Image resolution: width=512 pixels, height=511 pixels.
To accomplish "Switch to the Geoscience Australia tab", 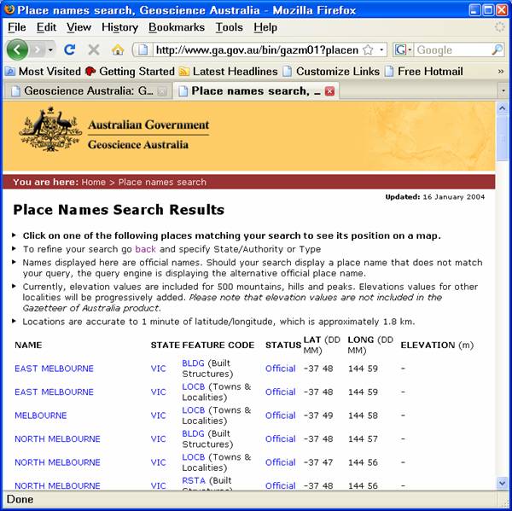I will pos(85,90).
